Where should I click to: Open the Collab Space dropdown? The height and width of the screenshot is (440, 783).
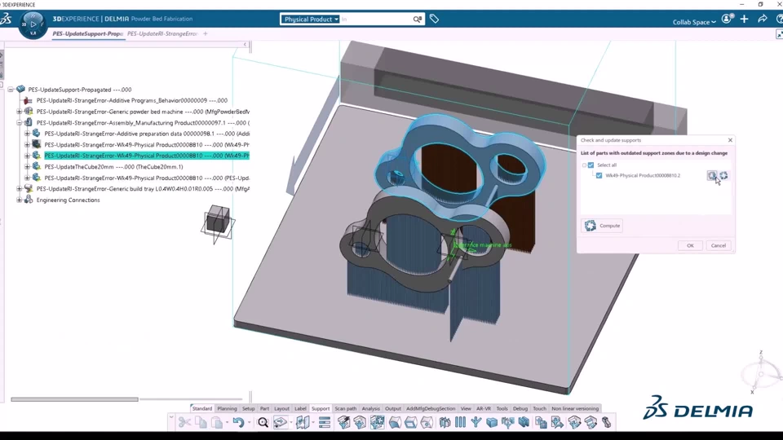coord(694,22)
